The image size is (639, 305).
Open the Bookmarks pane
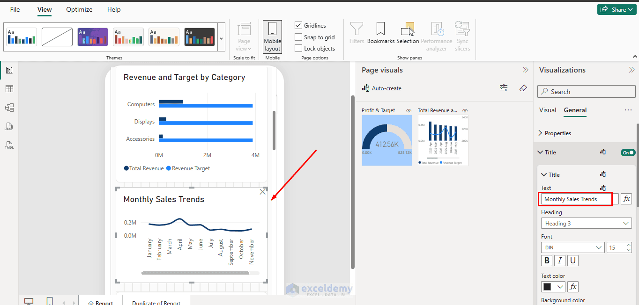click(x=381, y=33)
